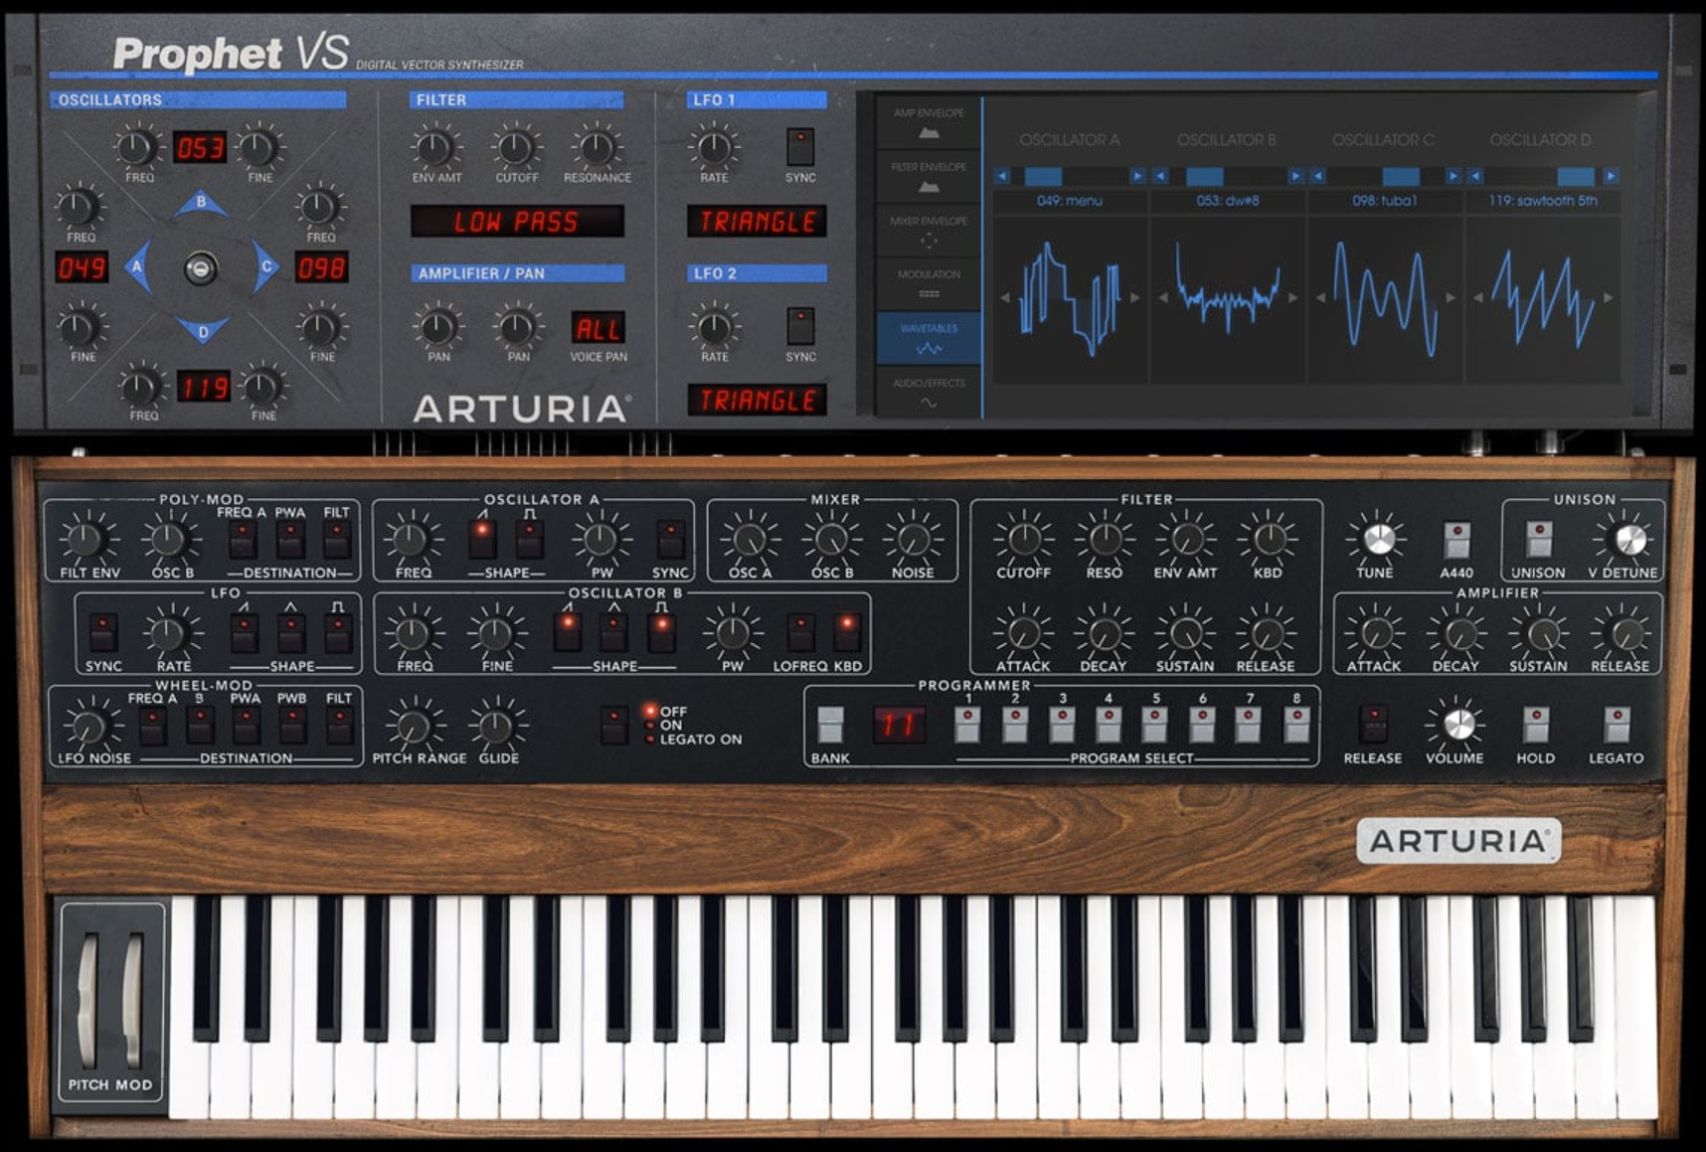The height and width of the screenshot is (1152, 1706).
Task: Click the Tune knob
Action: pyautogui.click(x=1378, y=539)
